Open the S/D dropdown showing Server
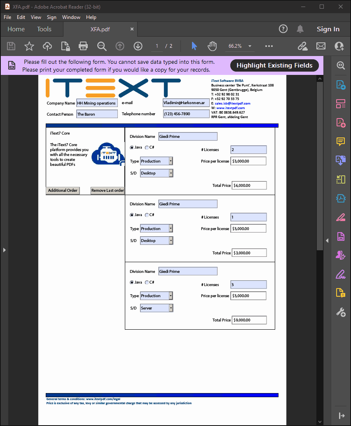Screen dimensions: 351x426 (x=170, y=307)
